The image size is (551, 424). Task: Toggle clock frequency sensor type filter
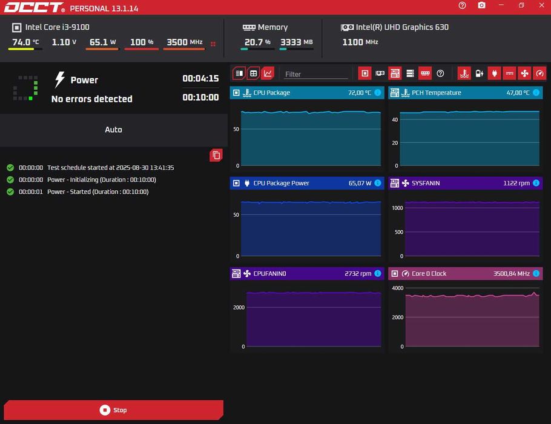coord(539,73)
